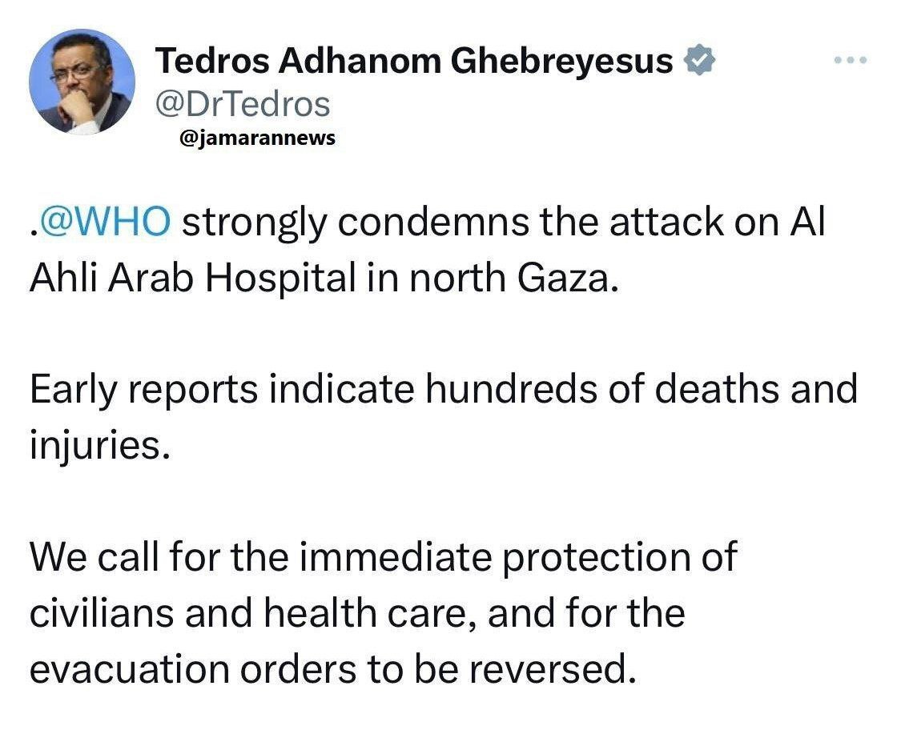Image resolution: width=901 pixels, height=742 pixels.
Task: Click the blue verified badge icon
Action: point(698,61)
